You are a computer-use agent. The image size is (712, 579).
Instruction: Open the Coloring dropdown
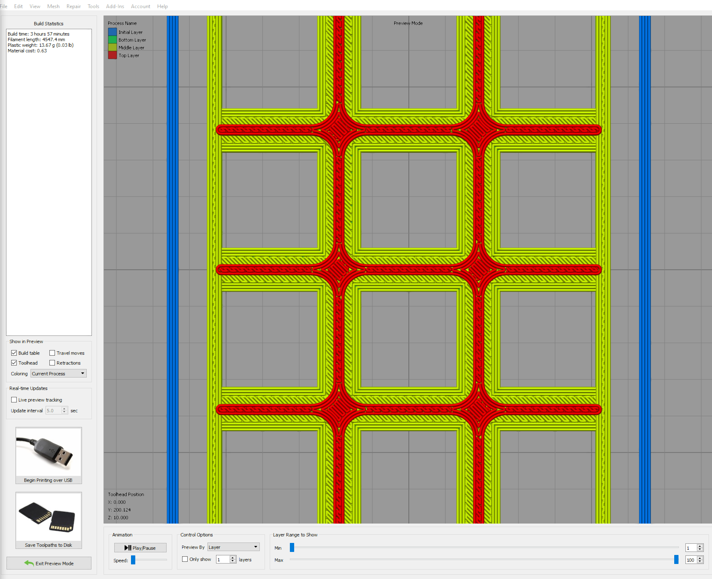coord(58,374)
